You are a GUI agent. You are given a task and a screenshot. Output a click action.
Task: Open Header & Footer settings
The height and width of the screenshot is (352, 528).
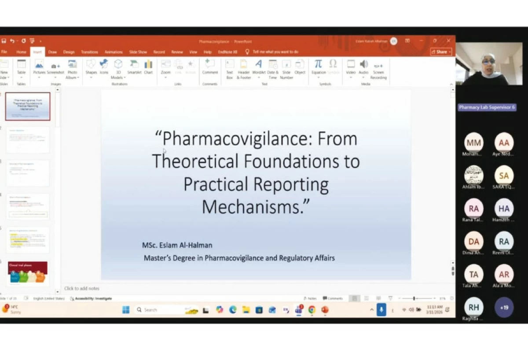click(x=243, y=70)
